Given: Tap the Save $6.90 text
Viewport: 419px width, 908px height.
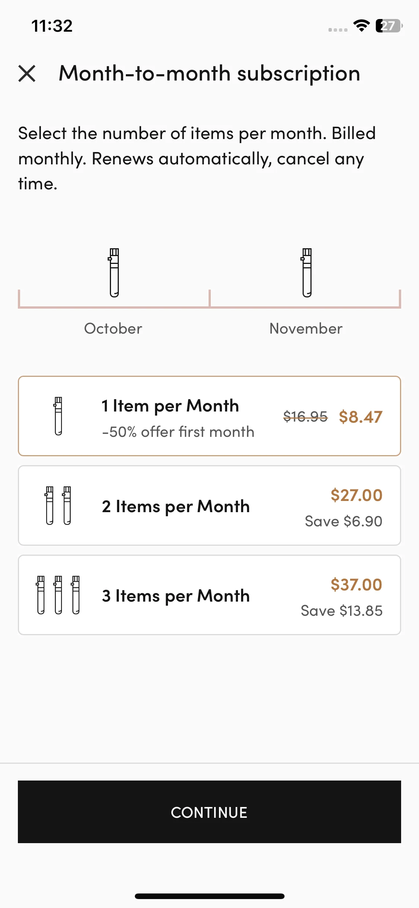Looking at the screenshot, I should point(343,521).
